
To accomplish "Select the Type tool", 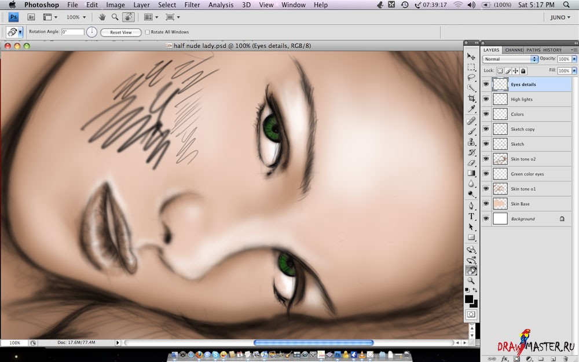I will [x=471, y=217].
